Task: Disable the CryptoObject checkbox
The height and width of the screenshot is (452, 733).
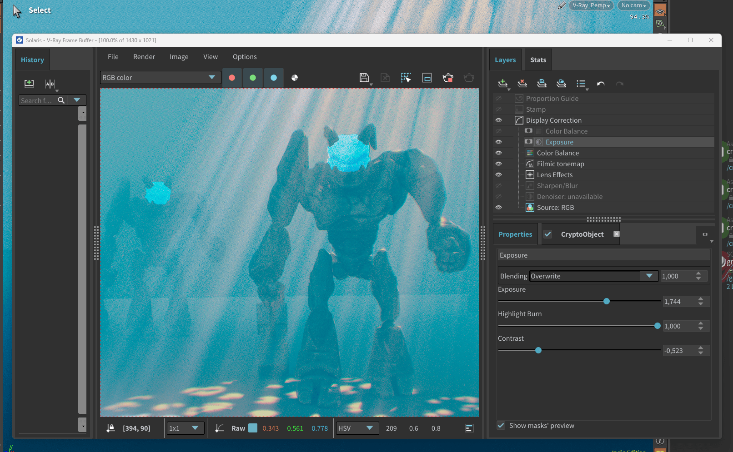Action: pos(547,234)
